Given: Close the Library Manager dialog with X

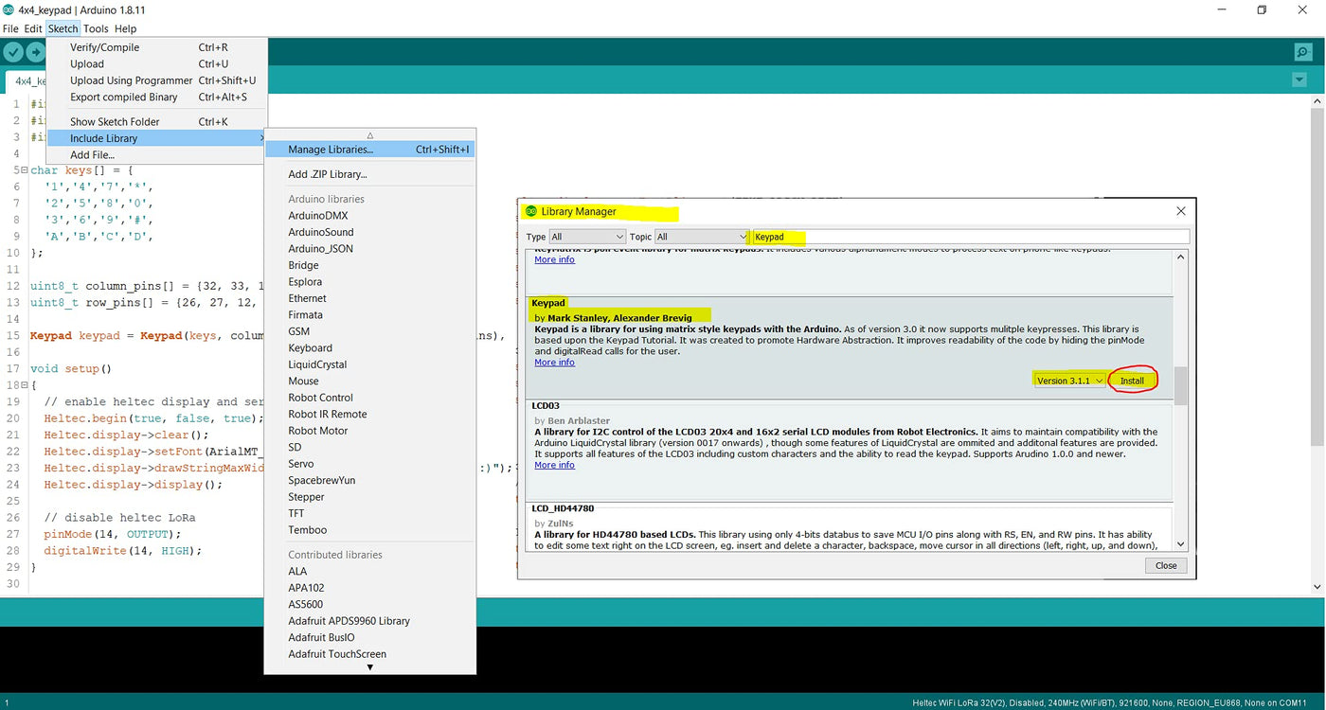Looking at the screenshot, I should click(x=1180, y=211).
